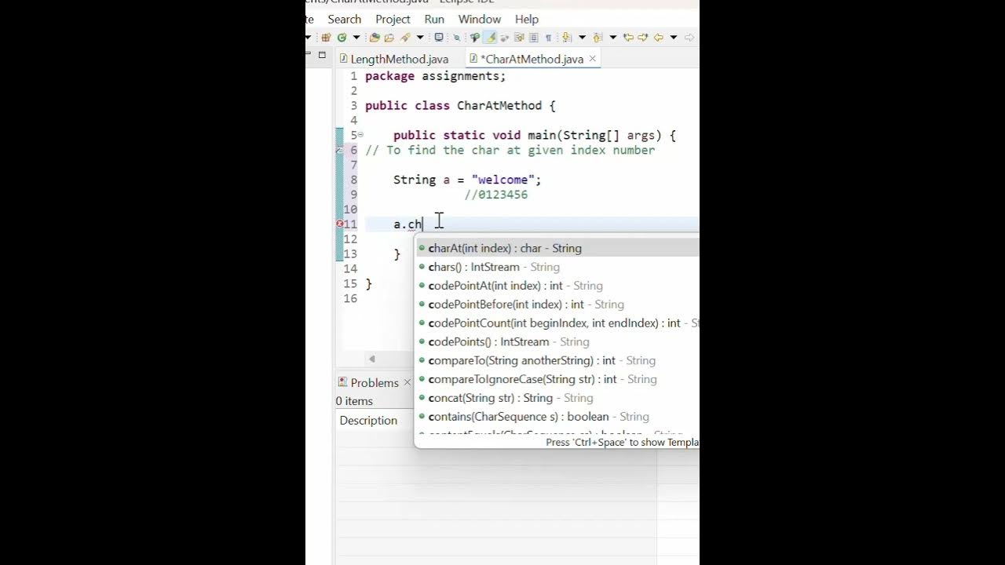Select codePointBefore(int index) proposal
Screen dimensions: 1005x565
coord(557,304)
